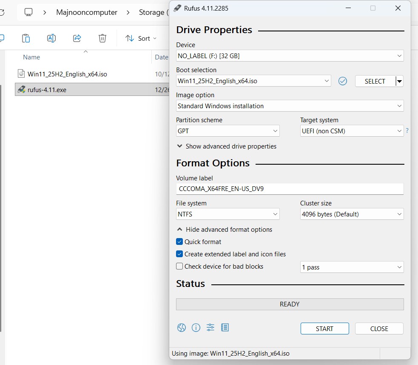Uncheck the Quick format checkbox
Image resolution: width=418 pixels, height=365 pixels.
point(180,242)
